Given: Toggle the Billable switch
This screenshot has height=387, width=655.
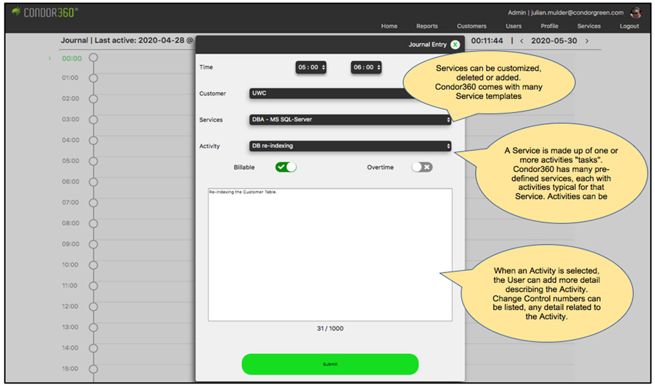Looking at the screenshot, I should pyautogui.click(x=286, y=167).
